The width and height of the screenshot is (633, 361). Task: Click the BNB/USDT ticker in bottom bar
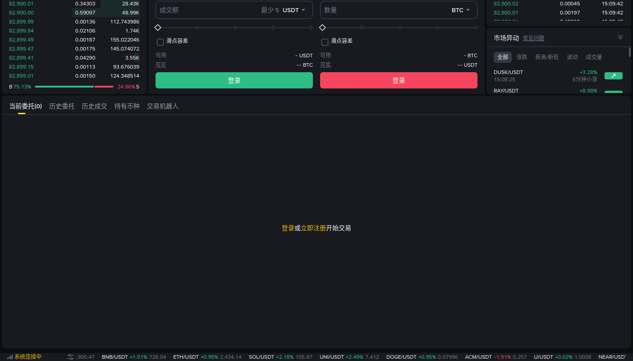[134, 357]
